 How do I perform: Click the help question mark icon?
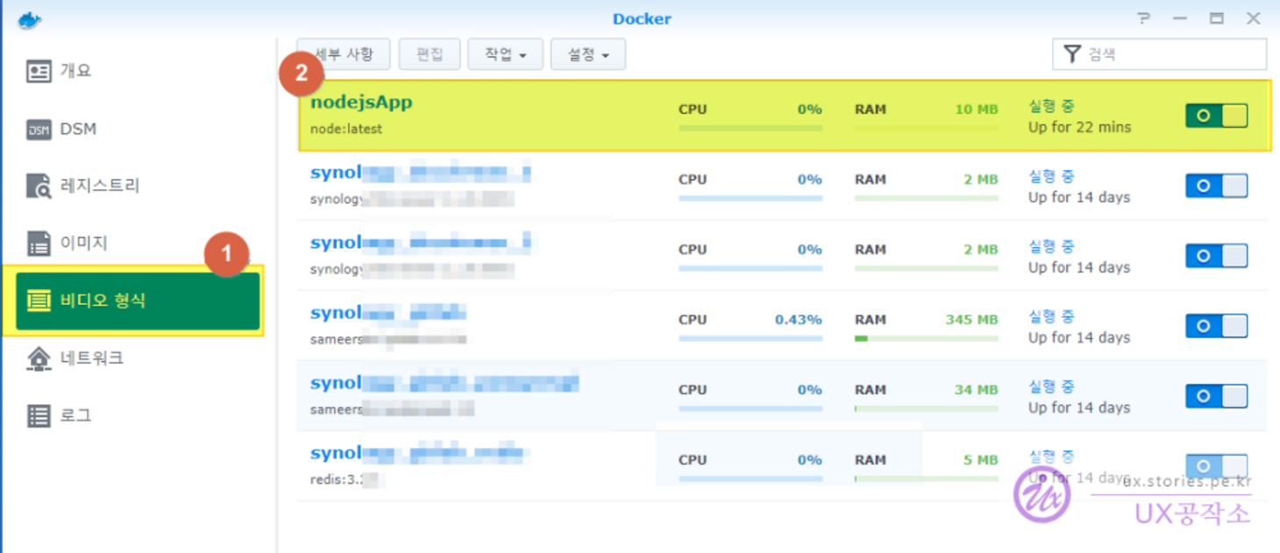[1143, 18]
